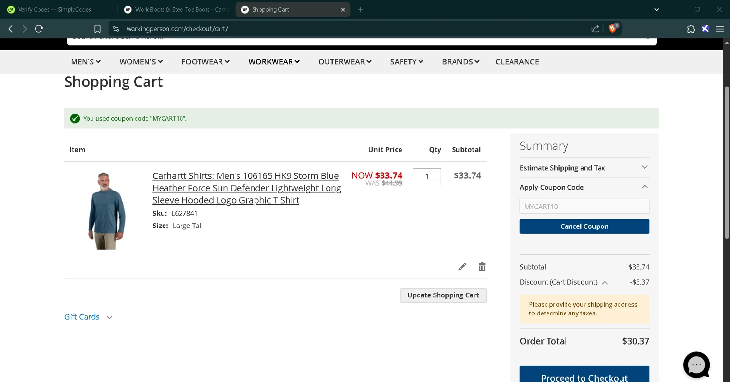Open the Carhartt Shirts product link
The width and height of the screenshot is (730, 382).
247,188
